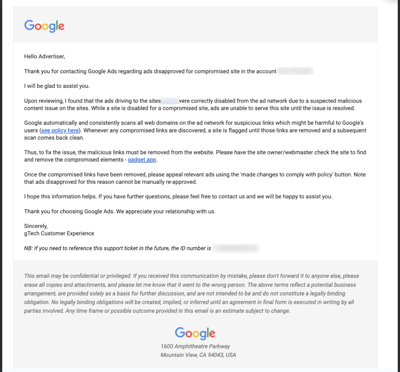Click the blurred site names after 'driving to the sites'
The image size is (400, 372).
click(x=170, y=101)
